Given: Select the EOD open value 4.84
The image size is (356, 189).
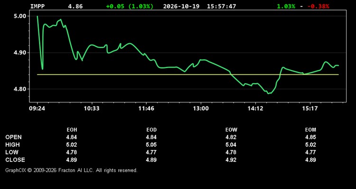Looking at the screenshot, I should (x=151, y=137).
